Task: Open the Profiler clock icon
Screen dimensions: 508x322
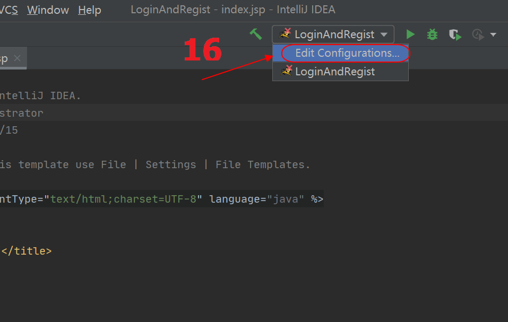Action: coord(477,34)
